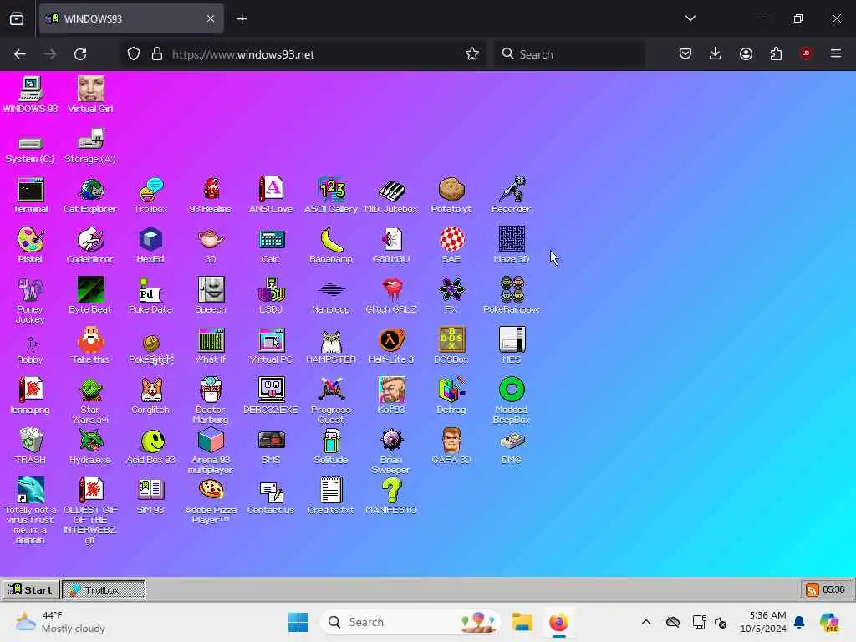Open the Virtual PC icon
The height and width of the screenshot is (642, 856).
tap(271, 345)
